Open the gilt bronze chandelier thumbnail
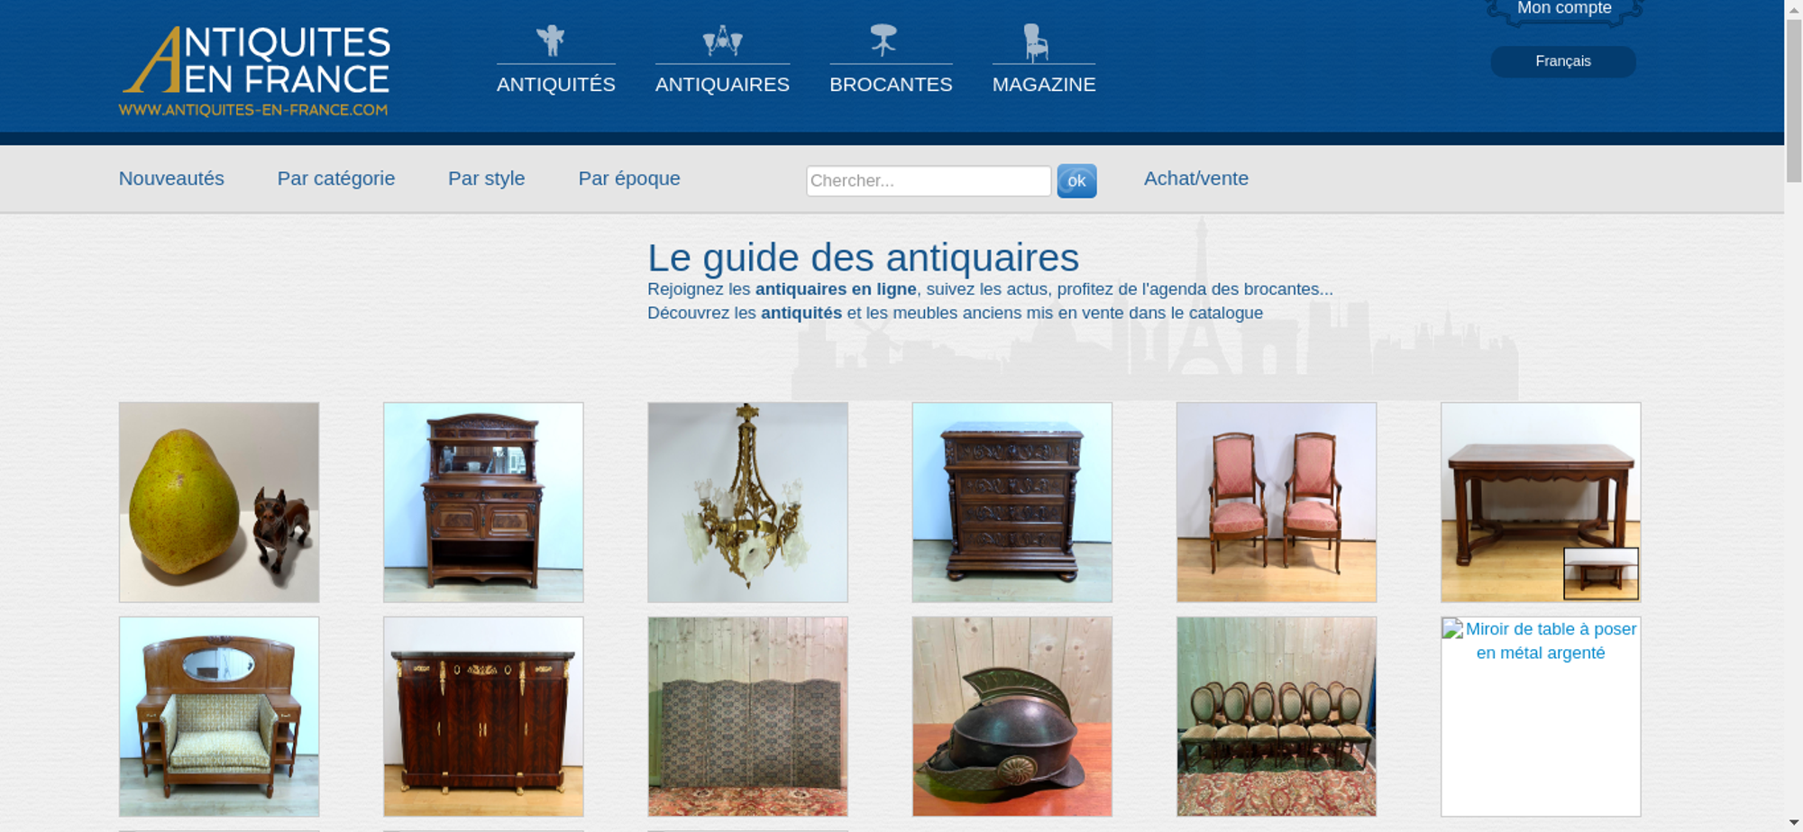The width and height of the screenshot is (1803, 832). [747, 502]
